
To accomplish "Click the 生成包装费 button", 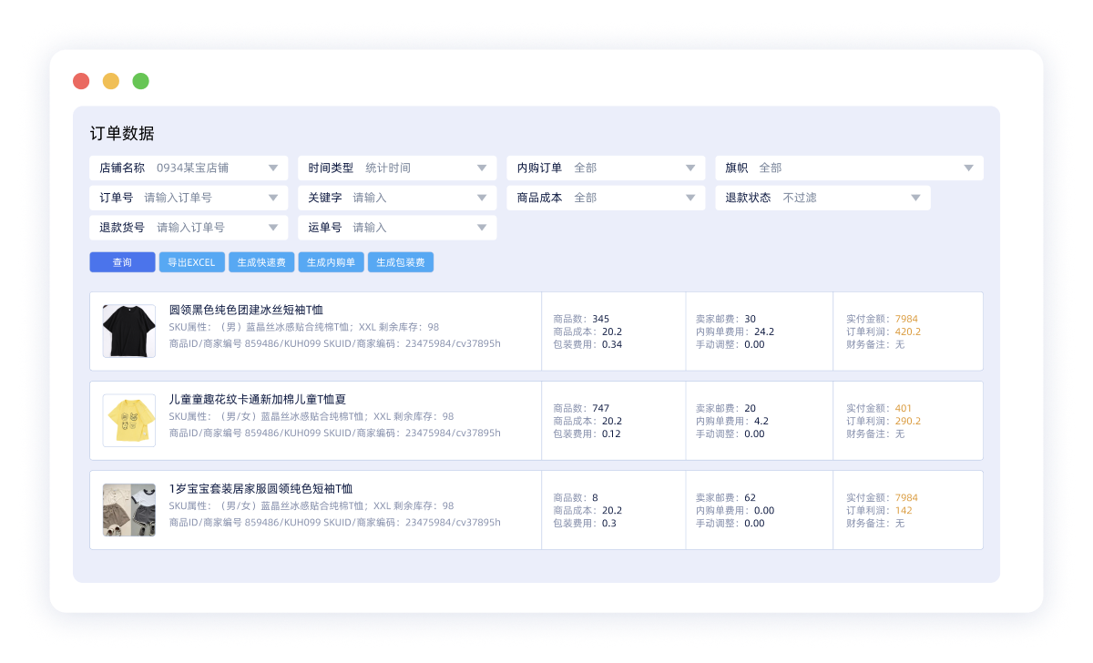I will [x=401, y=262].
